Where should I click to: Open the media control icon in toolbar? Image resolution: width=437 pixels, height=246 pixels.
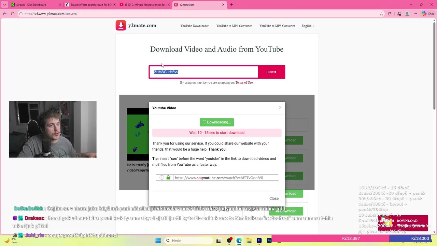point(399,14)
